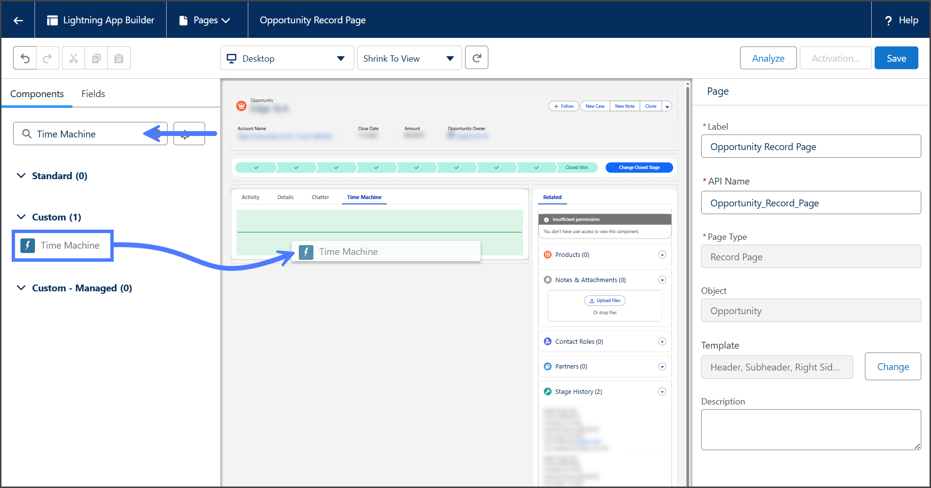This screenshot has height=488, width=931.
Task: Refresh the canvas preview
Action: (x=476, y=58)
